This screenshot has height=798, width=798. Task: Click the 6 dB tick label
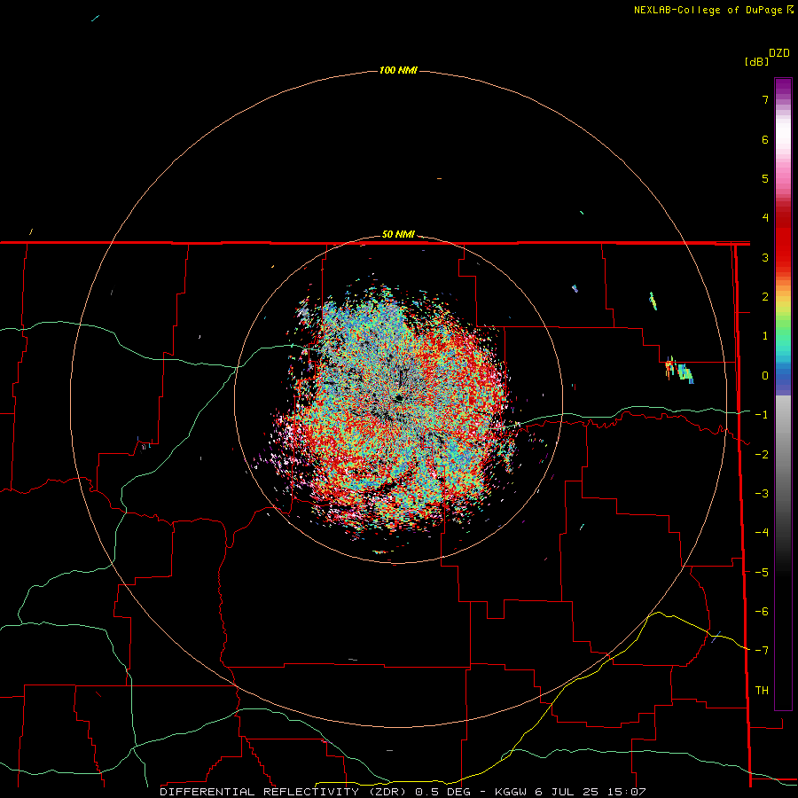765,139
